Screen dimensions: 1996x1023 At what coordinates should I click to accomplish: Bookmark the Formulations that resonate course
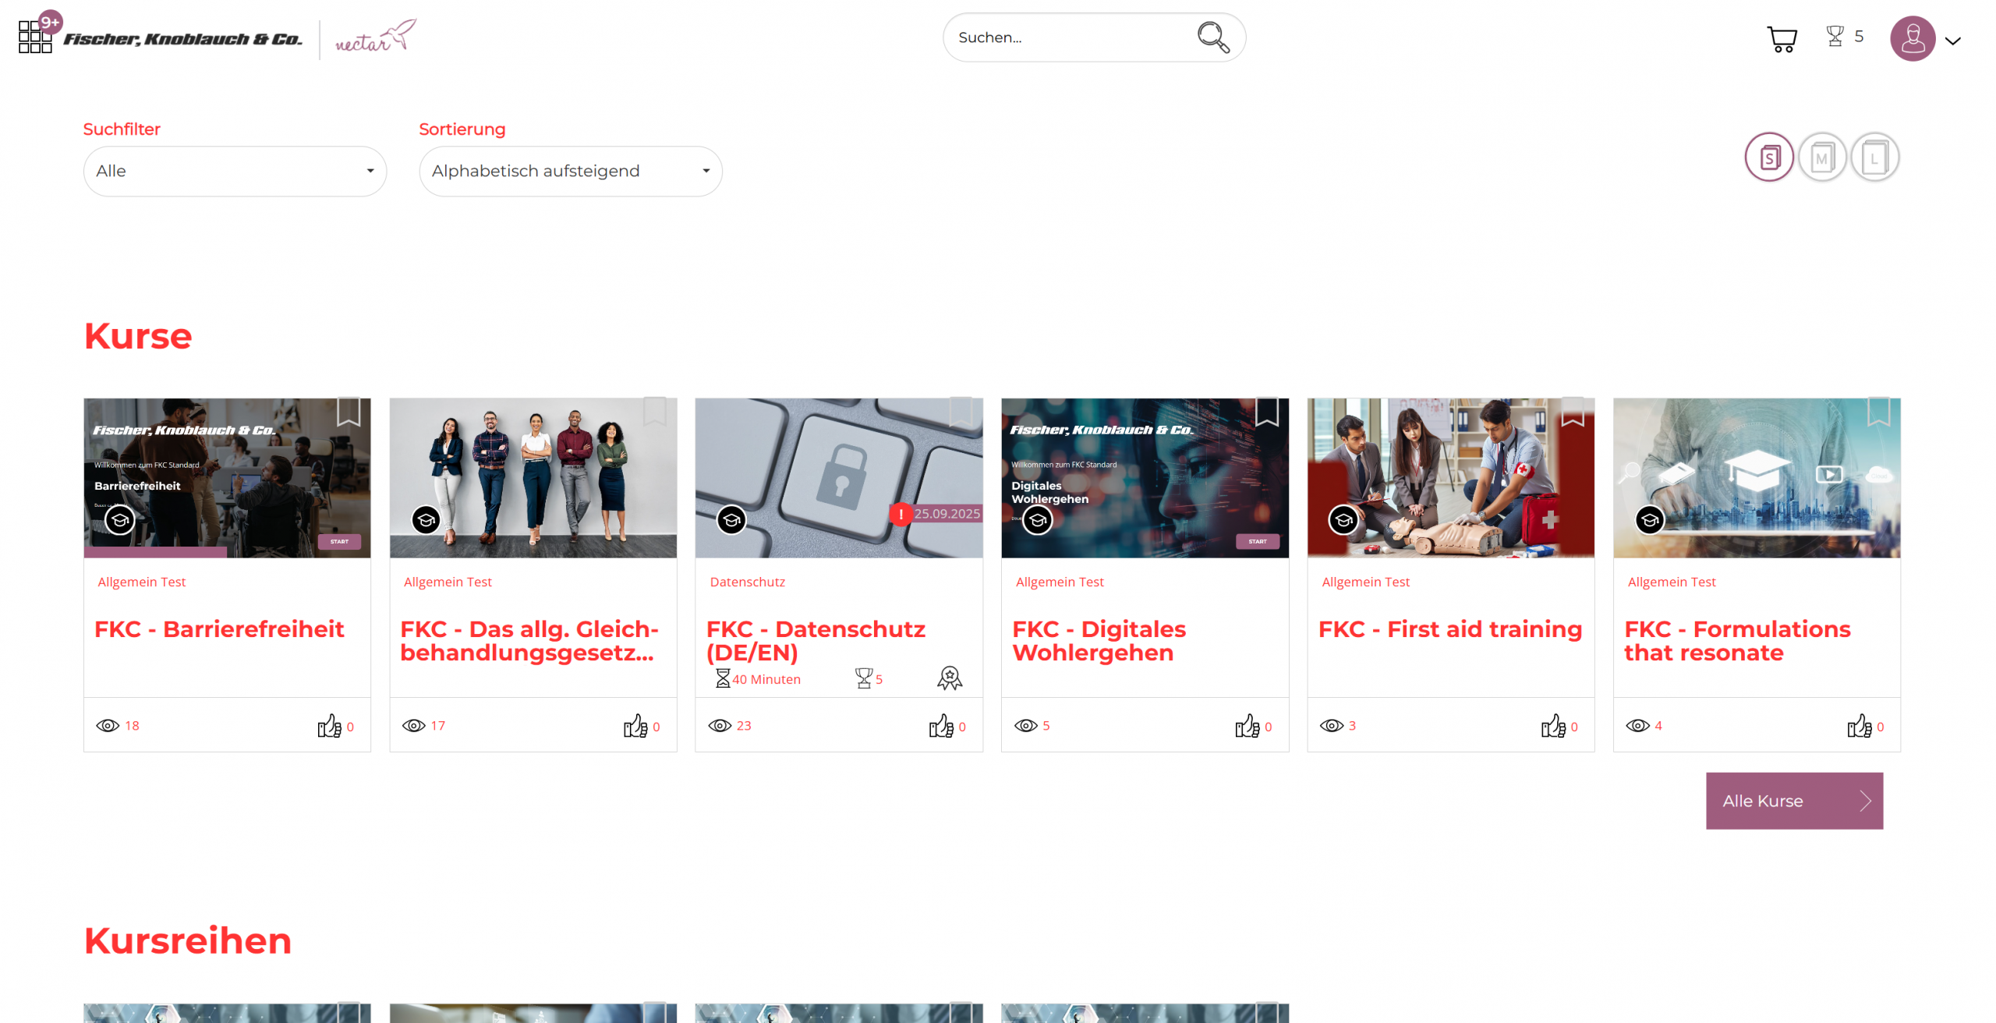(x=1878, y=412)
